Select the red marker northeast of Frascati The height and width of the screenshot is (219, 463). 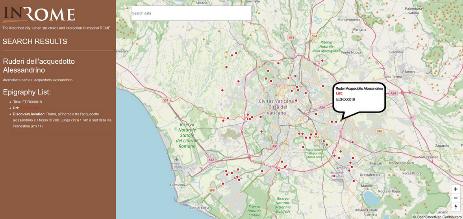coord(352,142)
